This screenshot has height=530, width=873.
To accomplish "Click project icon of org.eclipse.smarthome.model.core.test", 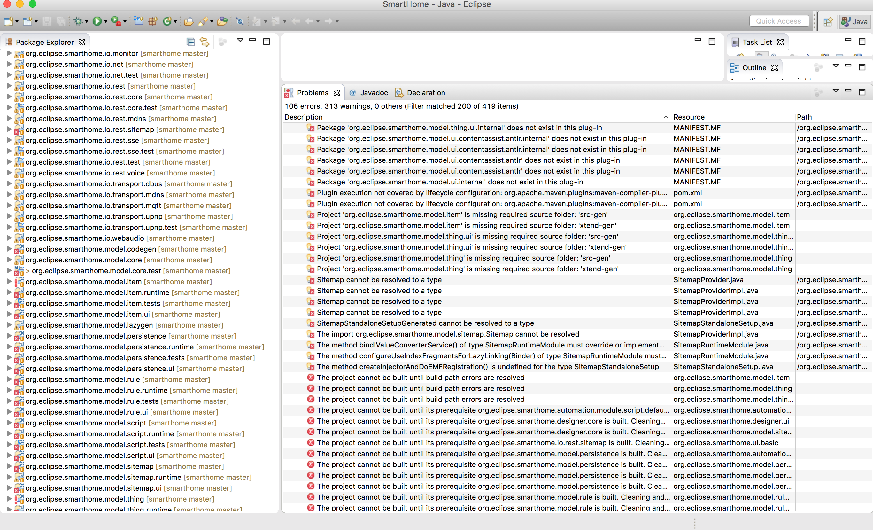I will click(19, 271).
